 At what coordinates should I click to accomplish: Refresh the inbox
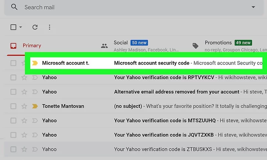point(35,27)
